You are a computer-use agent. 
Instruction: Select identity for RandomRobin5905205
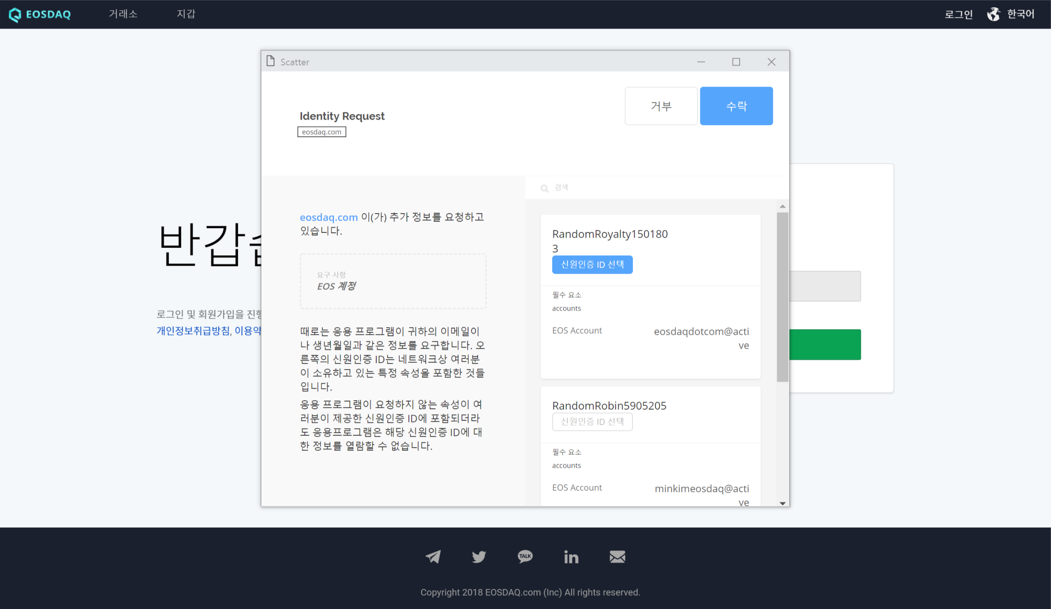(x=592, y=422)
